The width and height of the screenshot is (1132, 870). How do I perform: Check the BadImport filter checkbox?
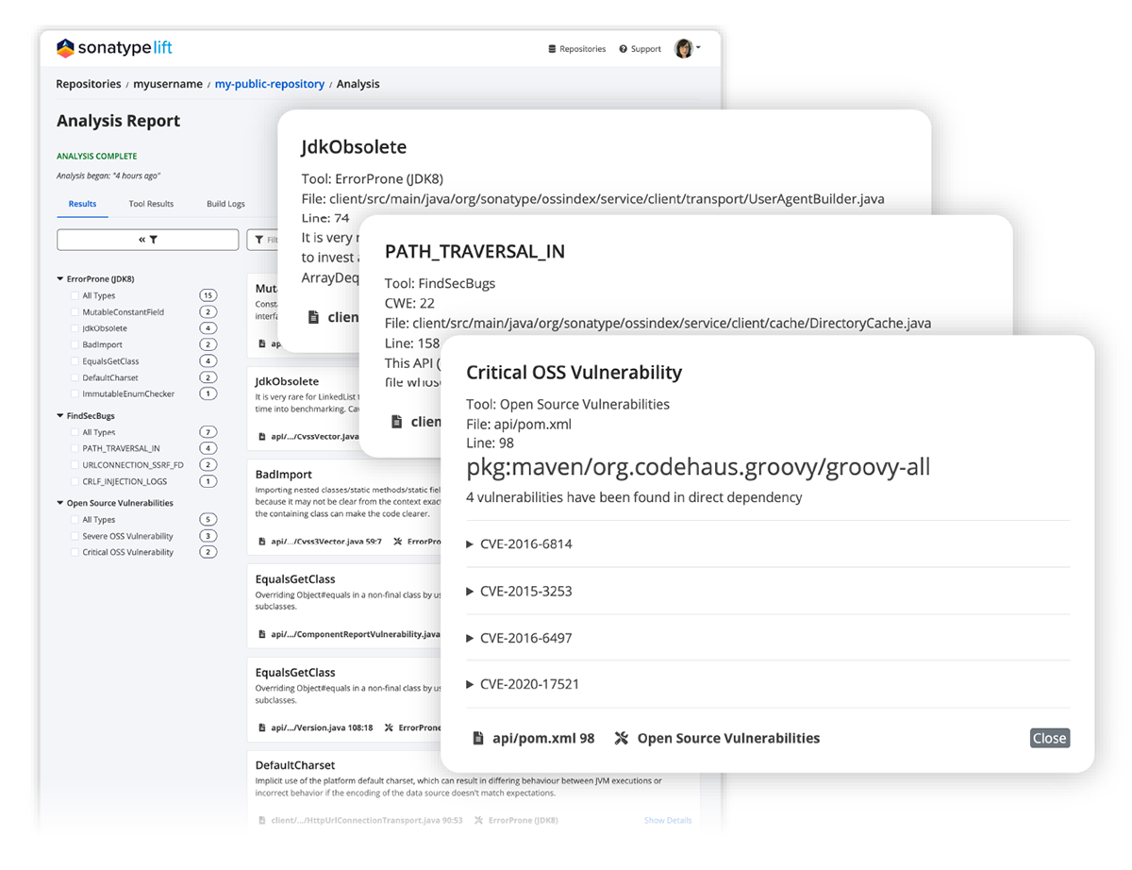point(75,345)
